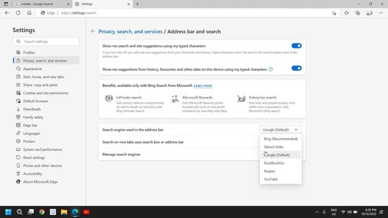Click Search on new tabs setting row

coord(202,142)
